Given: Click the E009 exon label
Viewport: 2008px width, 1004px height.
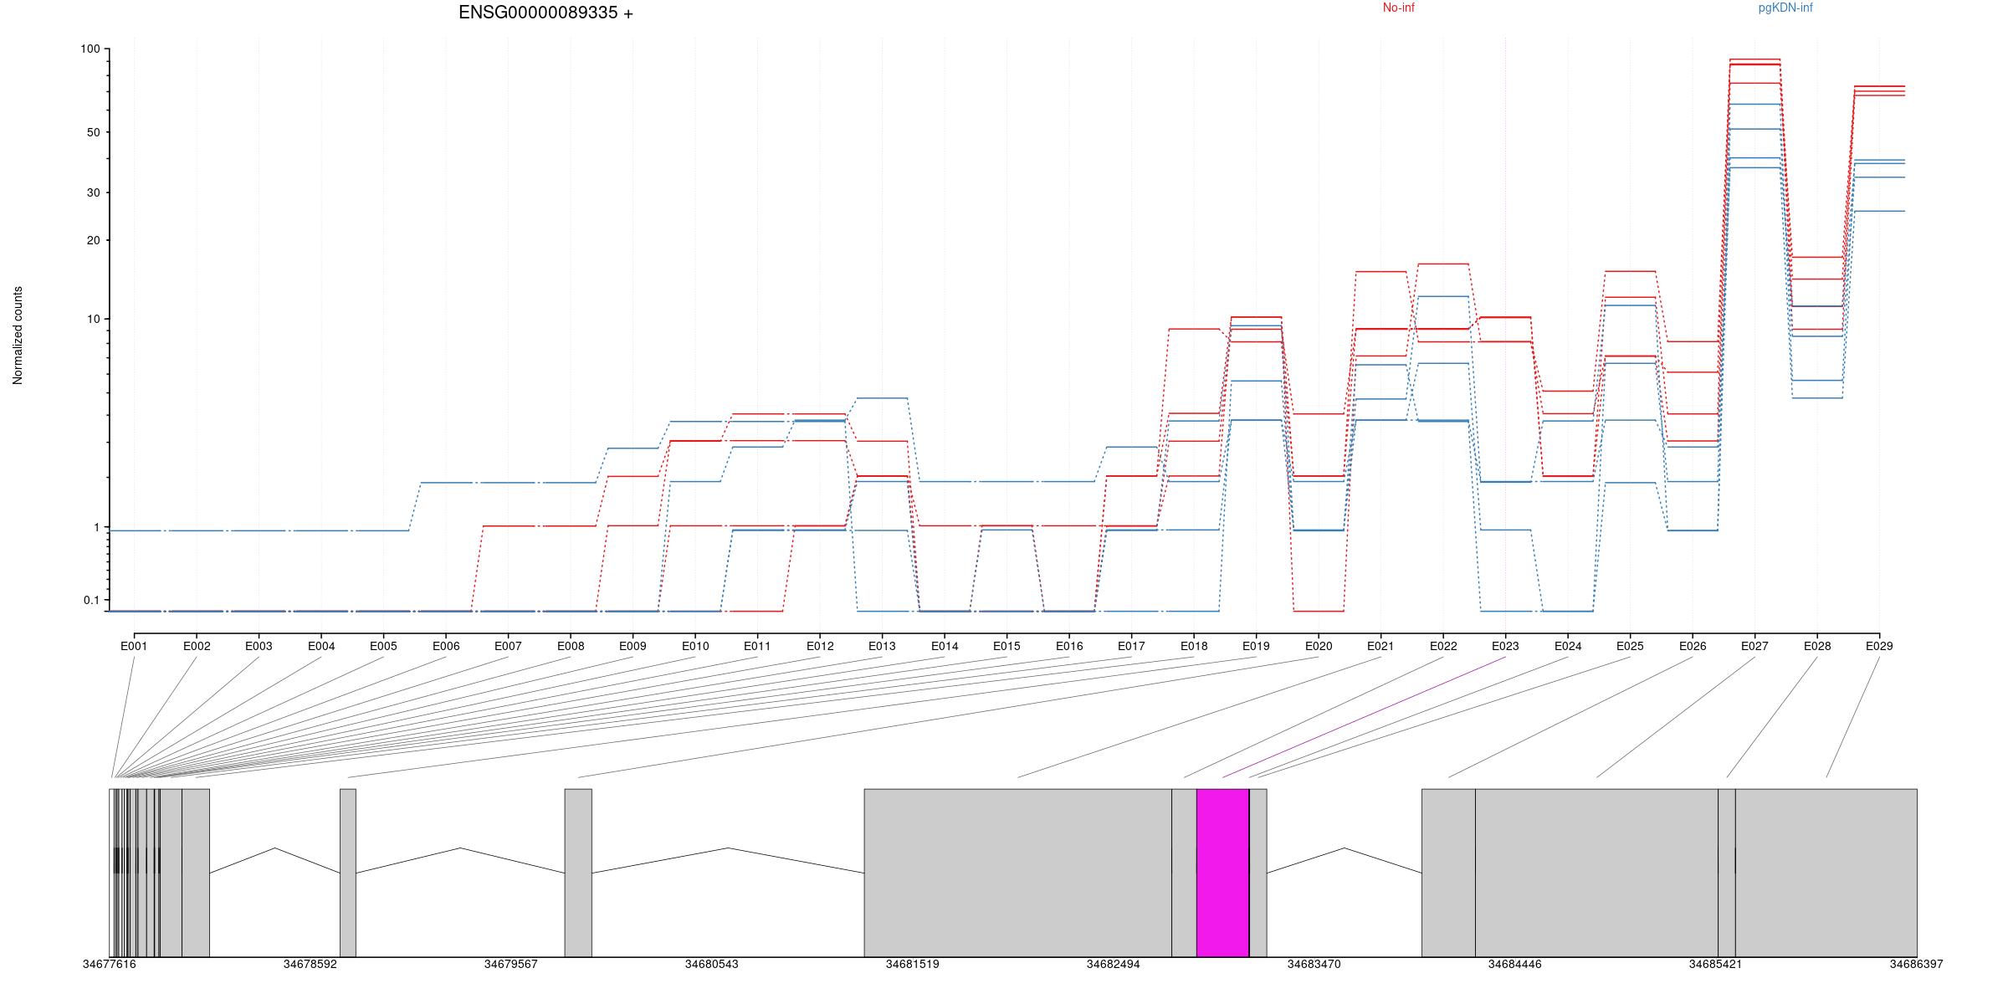Looking at the screenshot, I should pyautogui.click(x=633, y=646).
